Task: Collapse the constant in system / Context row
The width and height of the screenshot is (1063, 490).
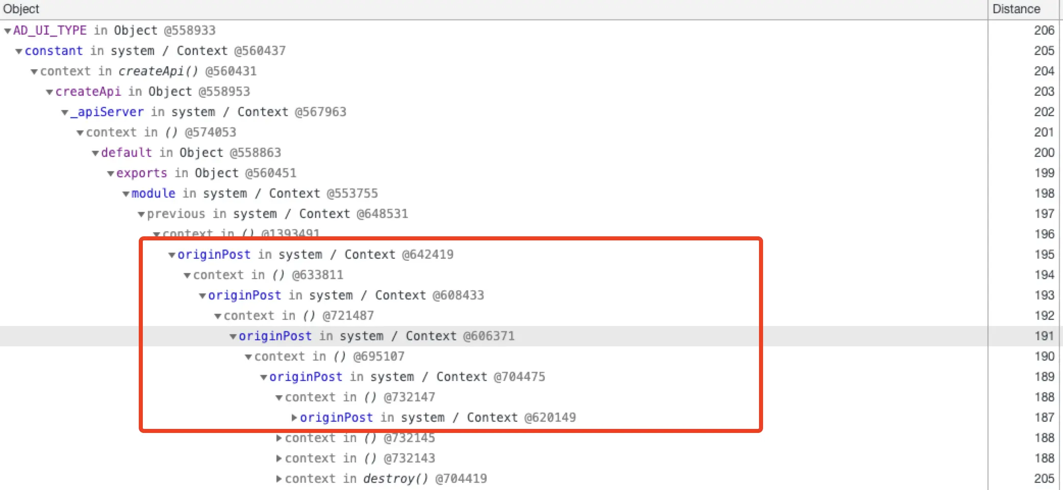Action: click(19, 51)
